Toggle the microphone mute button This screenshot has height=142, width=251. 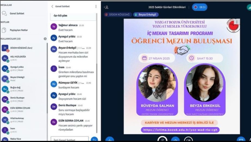click(163, 139)
